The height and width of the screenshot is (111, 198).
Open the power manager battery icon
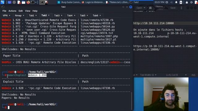(181, 2)
